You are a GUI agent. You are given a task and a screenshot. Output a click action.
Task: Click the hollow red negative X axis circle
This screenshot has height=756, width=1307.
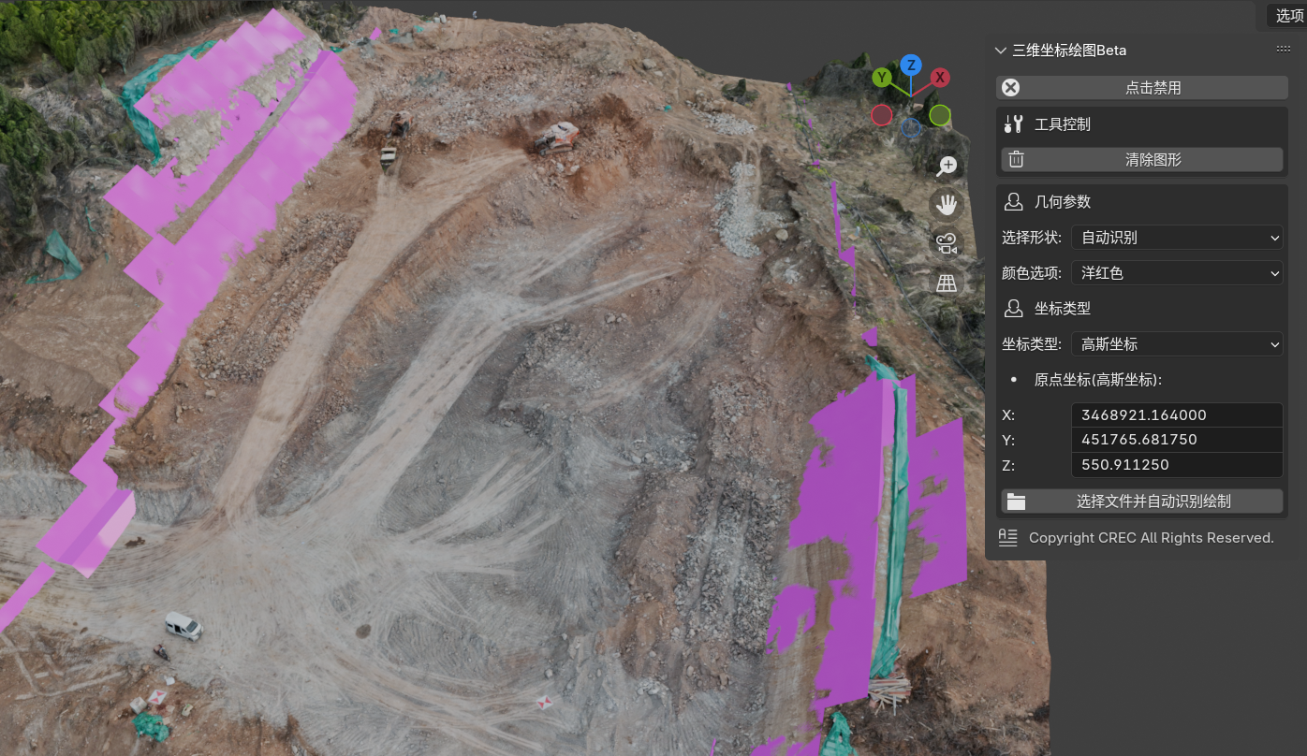(x=881, y=115)
